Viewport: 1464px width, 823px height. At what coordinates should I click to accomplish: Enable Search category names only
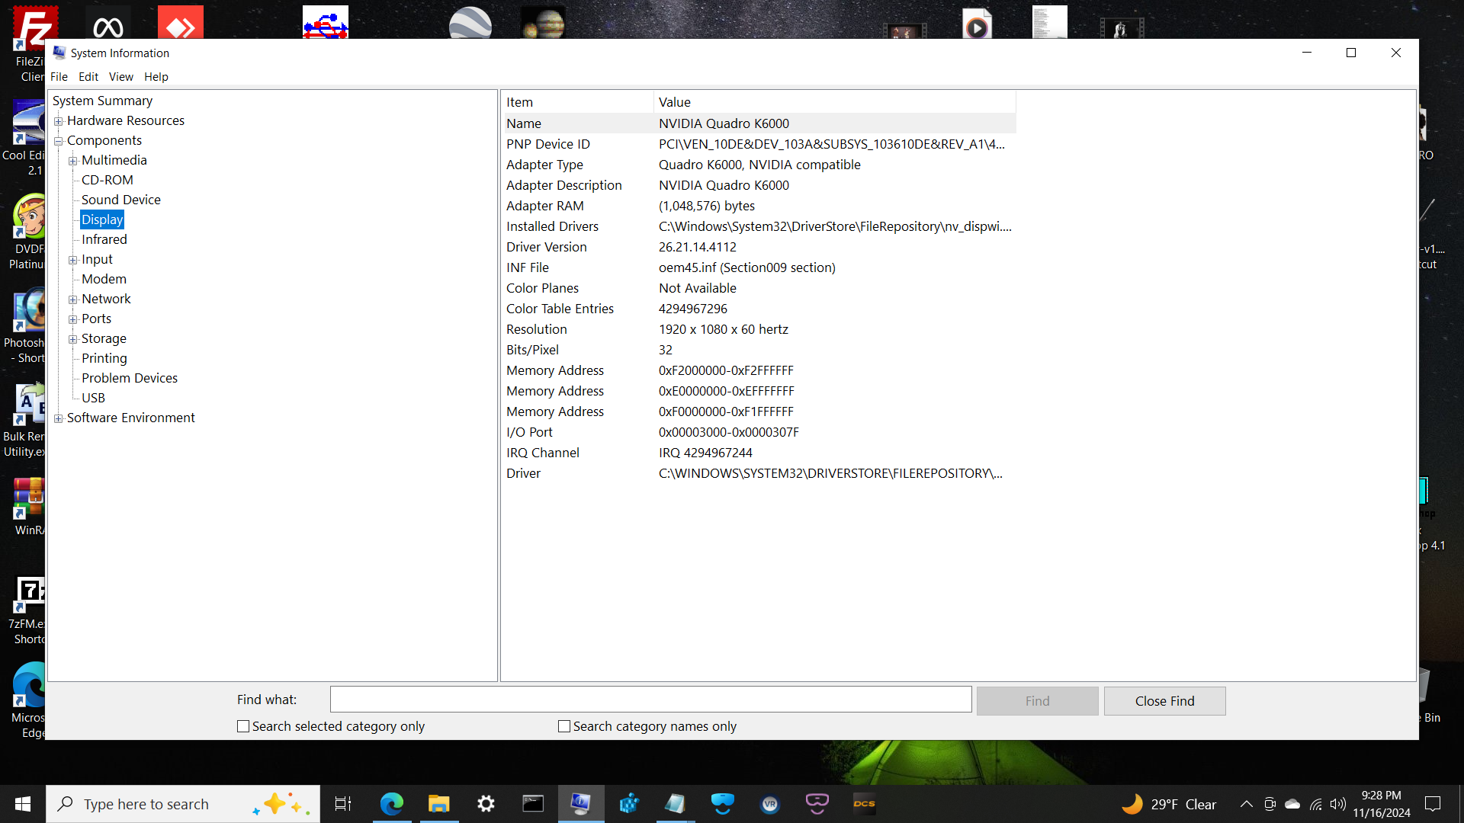[564, 726]
